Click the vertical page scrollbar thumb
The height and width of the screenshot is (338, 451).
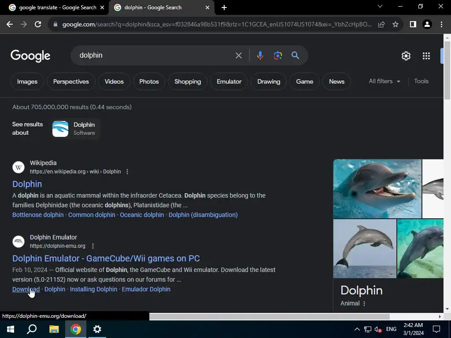tap(447, 71)
